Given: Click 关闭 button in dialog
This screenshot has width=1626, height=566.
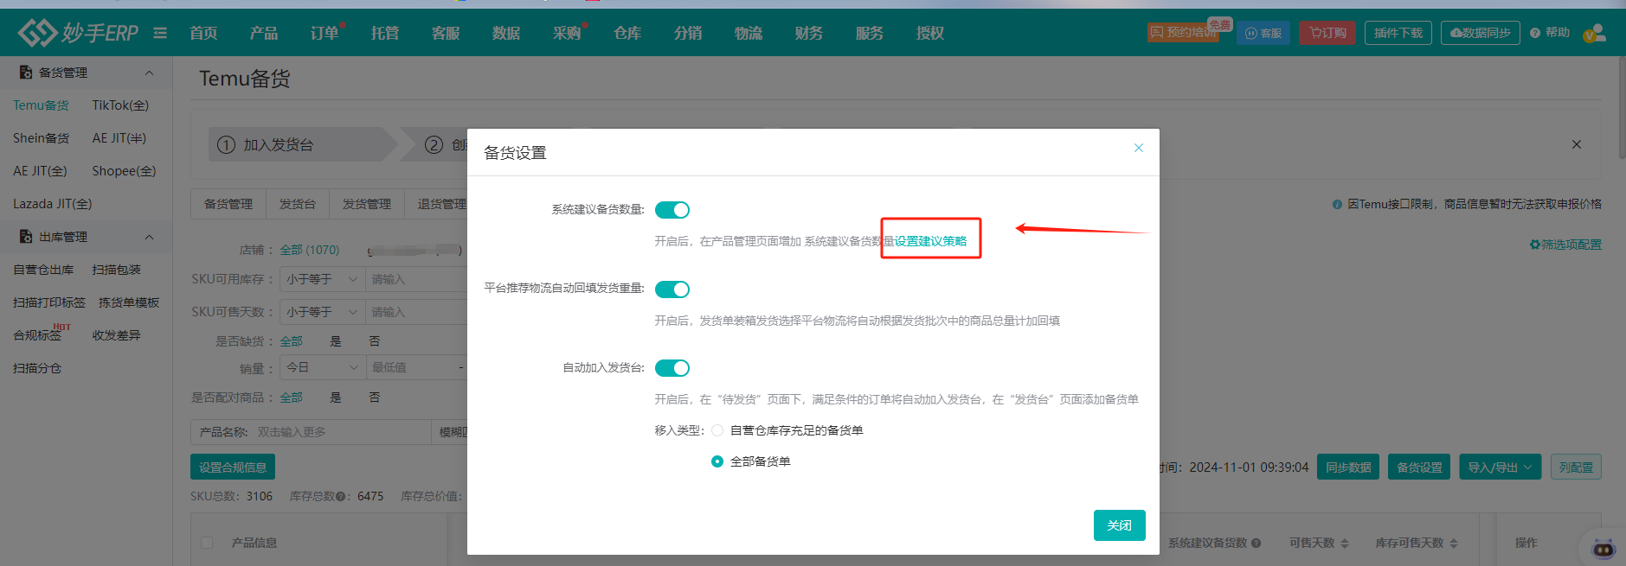Looking at the screenshot, I should click(1120, 525).
